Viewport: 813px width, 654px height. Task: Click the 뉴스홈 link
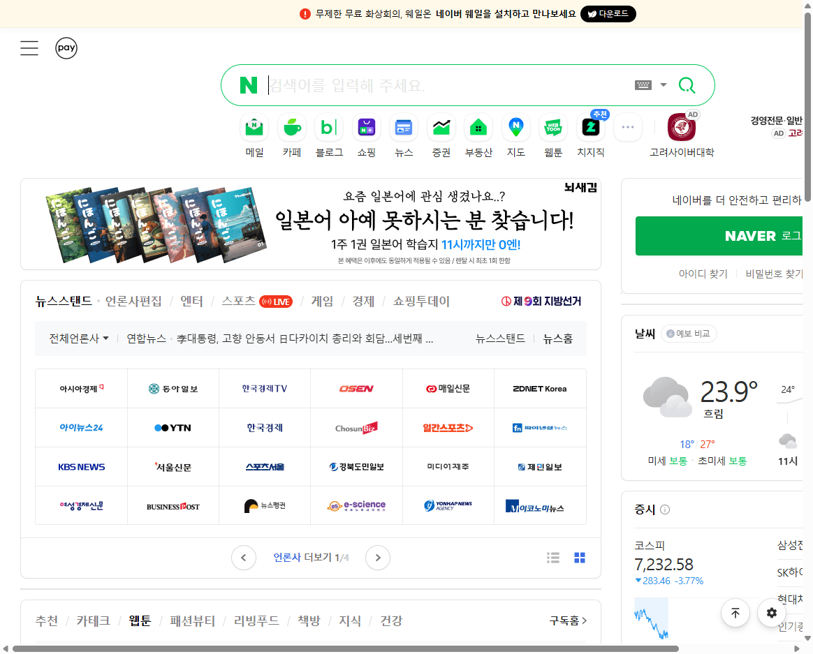(x=557, y=339)
